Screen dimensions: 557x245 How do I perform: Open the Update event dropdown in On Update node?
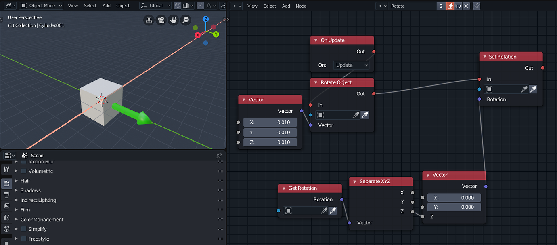[x=351, y=65]
